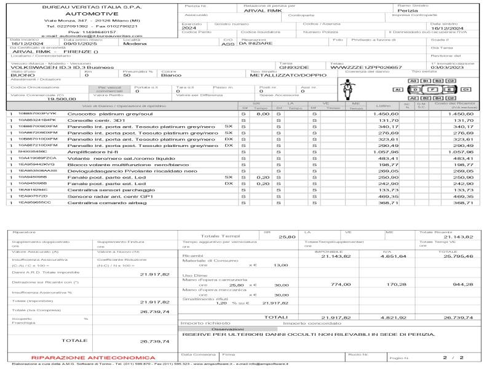492x369 pixels.
Task: Click the condition value 'BUONO'
Action: tap(23, 75)
